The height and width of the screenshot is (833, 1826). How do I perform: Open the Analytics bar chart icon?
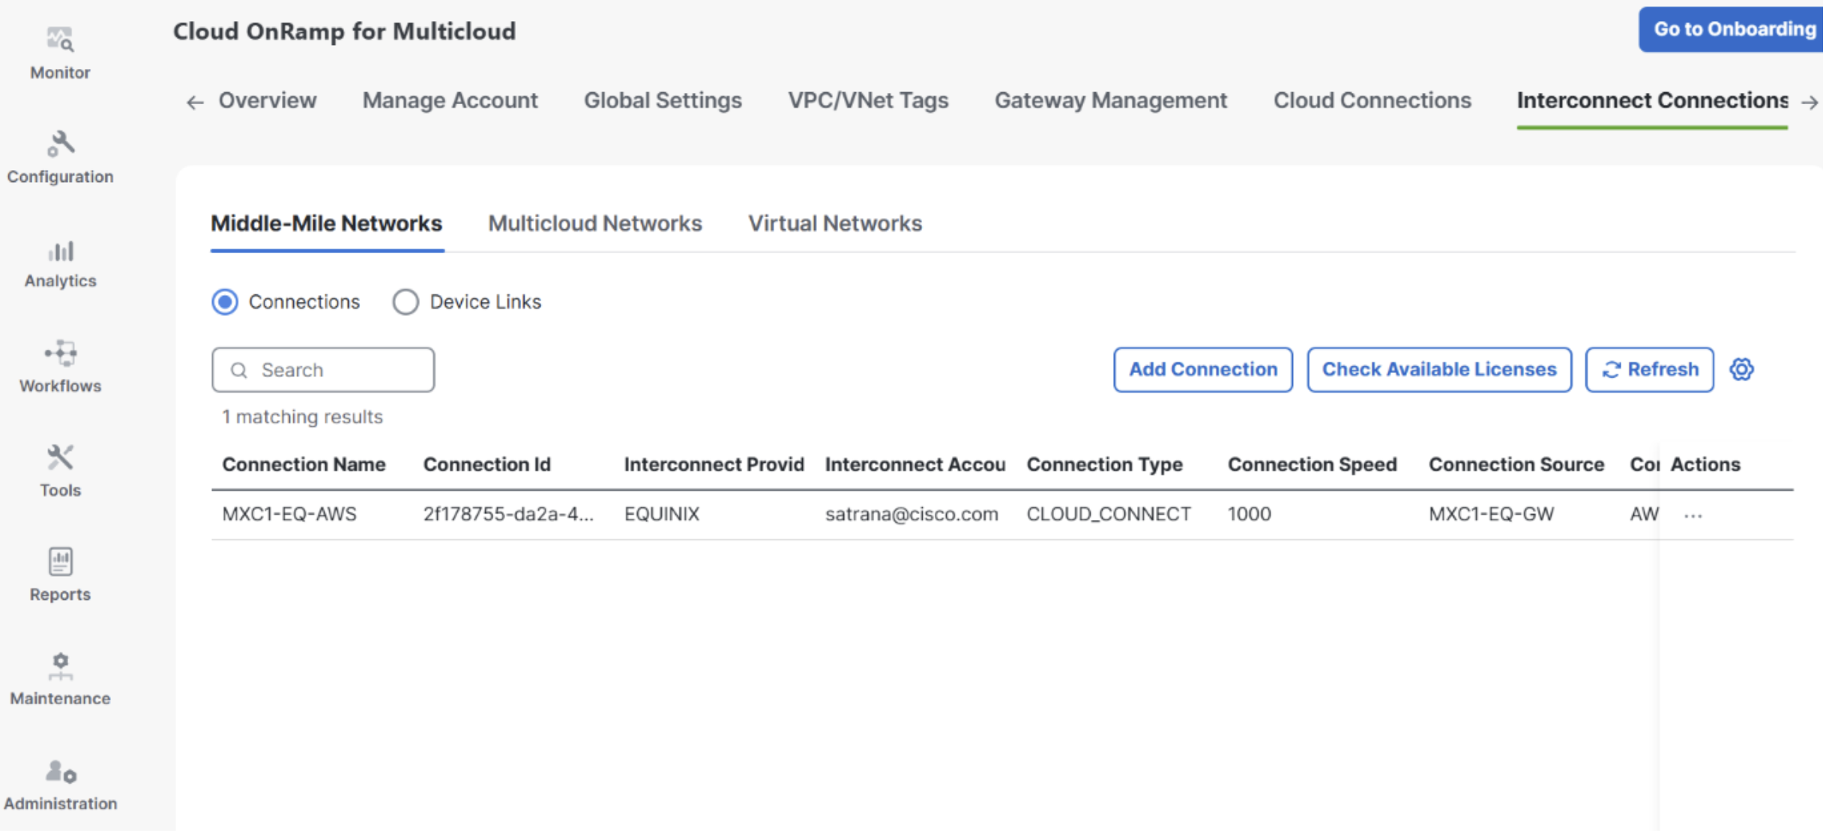tap(60, 251)
